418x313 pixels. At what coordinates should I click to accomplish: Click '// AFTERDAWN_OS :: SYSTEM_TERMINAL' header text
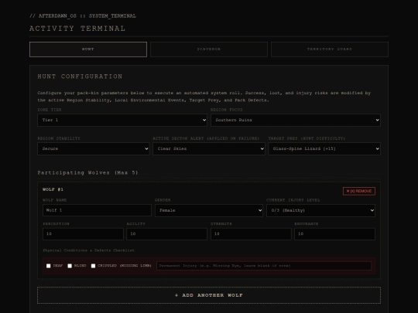point(83,16)
